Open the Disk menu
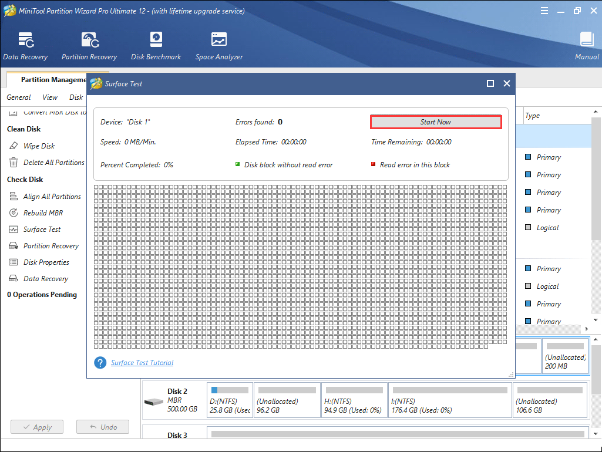 [x=76, y=97]
